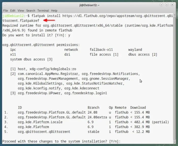The width and height of the screenshot is (178, 146).
Task: Click 'system dbus access [3]' text
Action: 31,59
